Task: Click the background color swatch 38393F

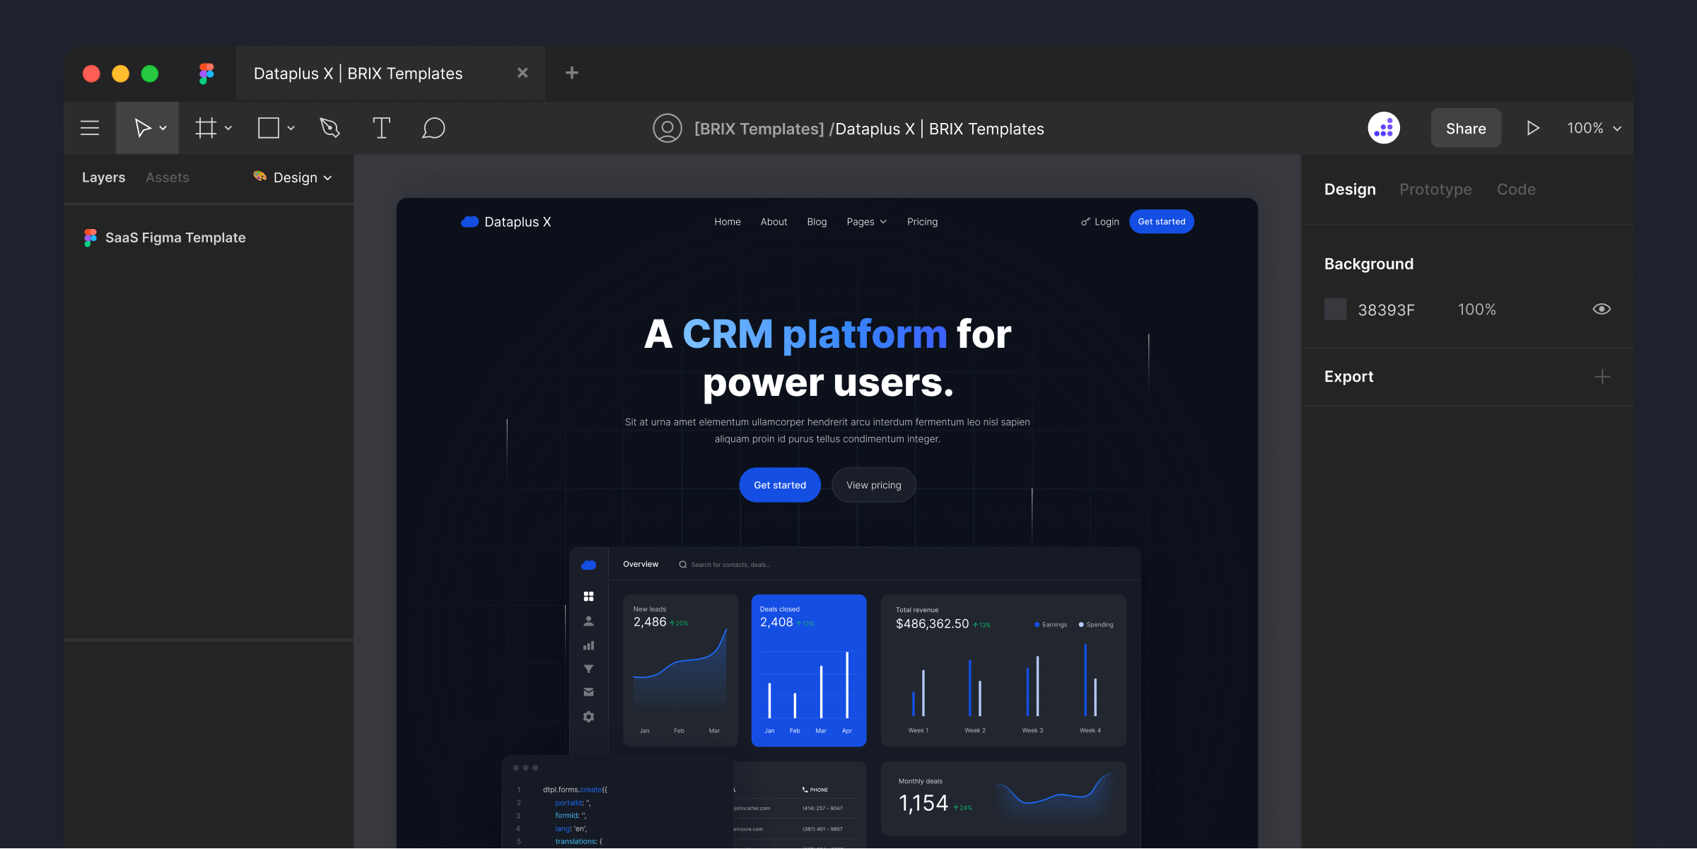Action: (x=1335, y=309)
